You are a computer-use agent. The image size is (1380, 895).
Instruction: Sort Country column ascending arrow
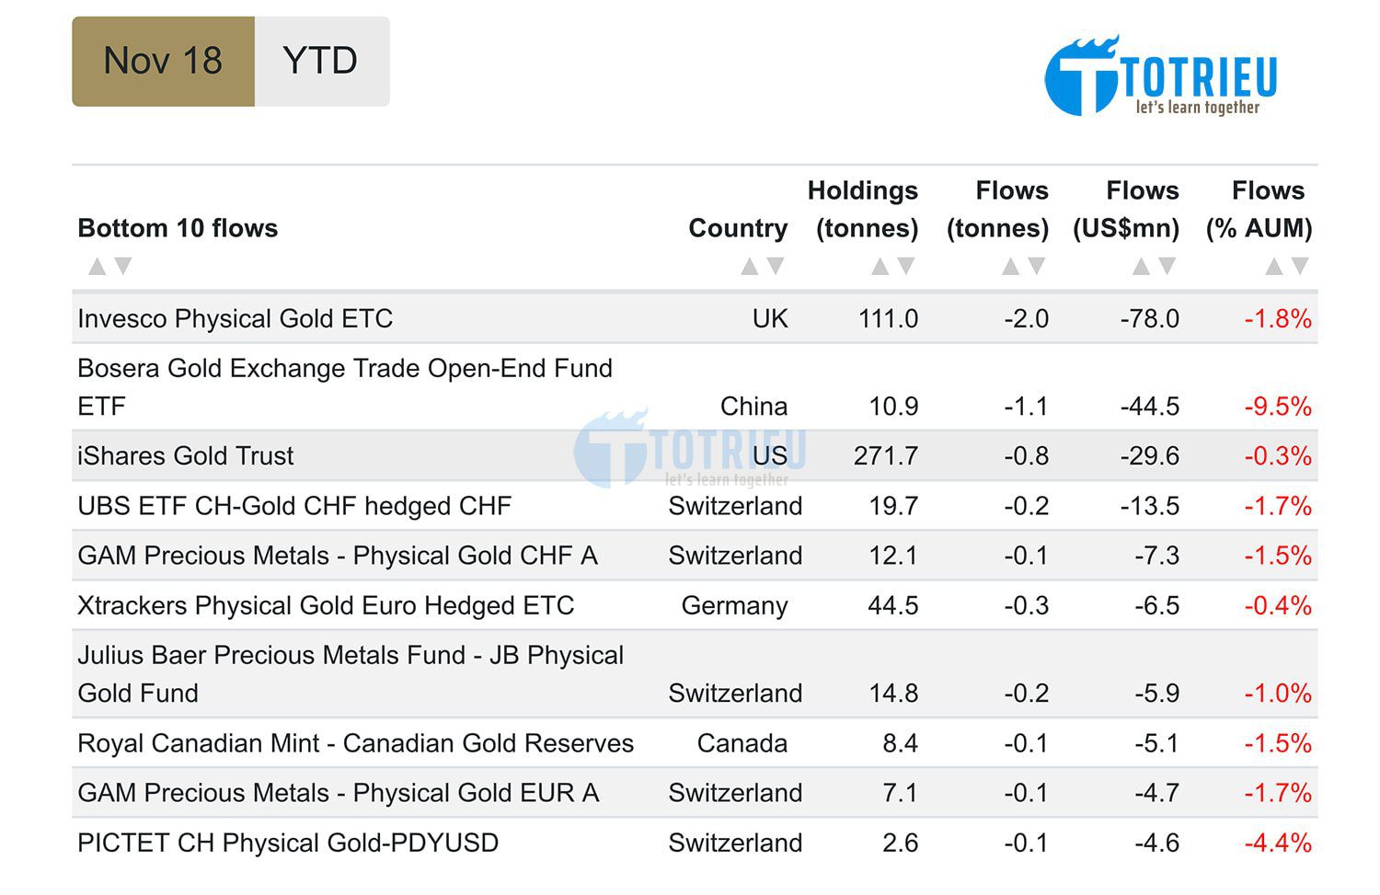pos(750,267)
